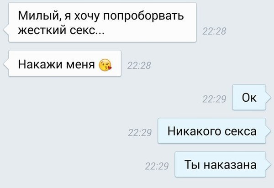Tap the tail pointer of "Ты наказана" bubble
The height and width of the screenshot is (188, 274).
269,165
